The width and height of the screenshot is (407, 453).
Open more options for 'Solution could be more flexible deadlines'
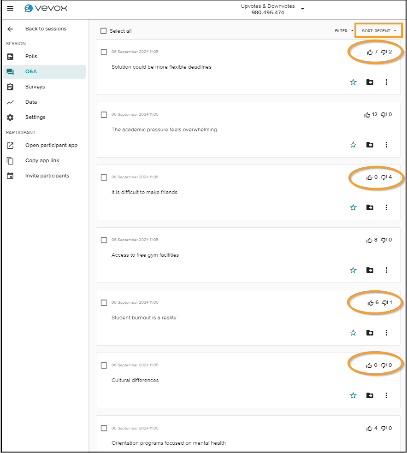(x=386, y=82)
